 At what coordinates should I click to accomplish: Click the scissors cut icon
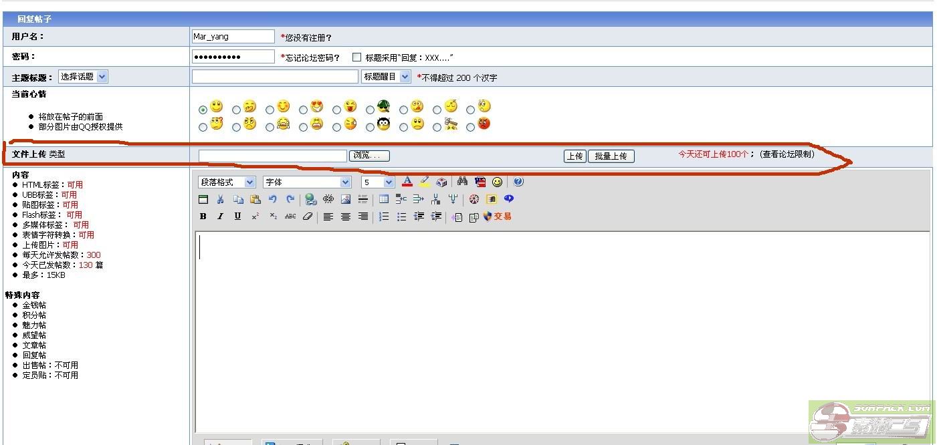coord(220,199)
